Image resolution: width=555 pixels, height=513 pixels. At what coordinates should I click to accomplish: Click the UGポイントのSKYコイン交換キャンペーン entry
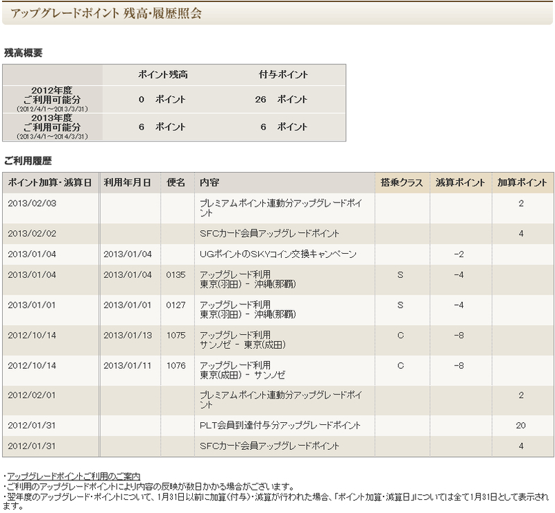pos(278,254)
